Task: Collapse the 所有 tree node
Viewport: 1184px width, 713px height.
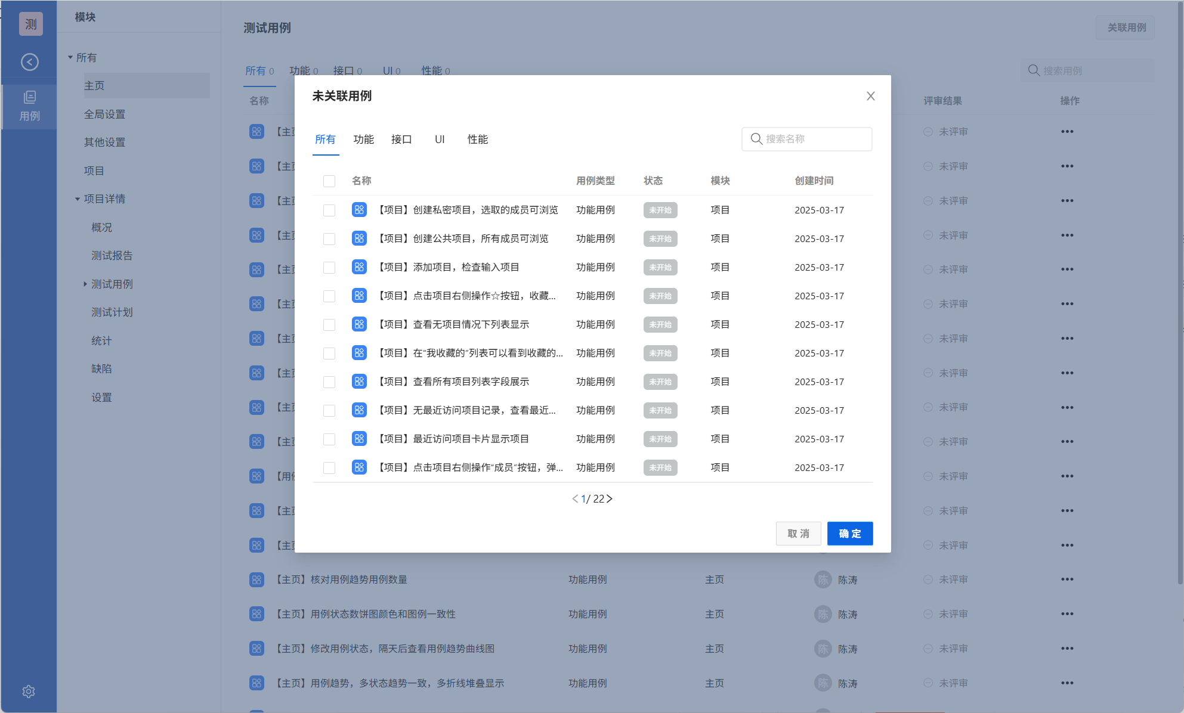Action: (x=70, y=58)
